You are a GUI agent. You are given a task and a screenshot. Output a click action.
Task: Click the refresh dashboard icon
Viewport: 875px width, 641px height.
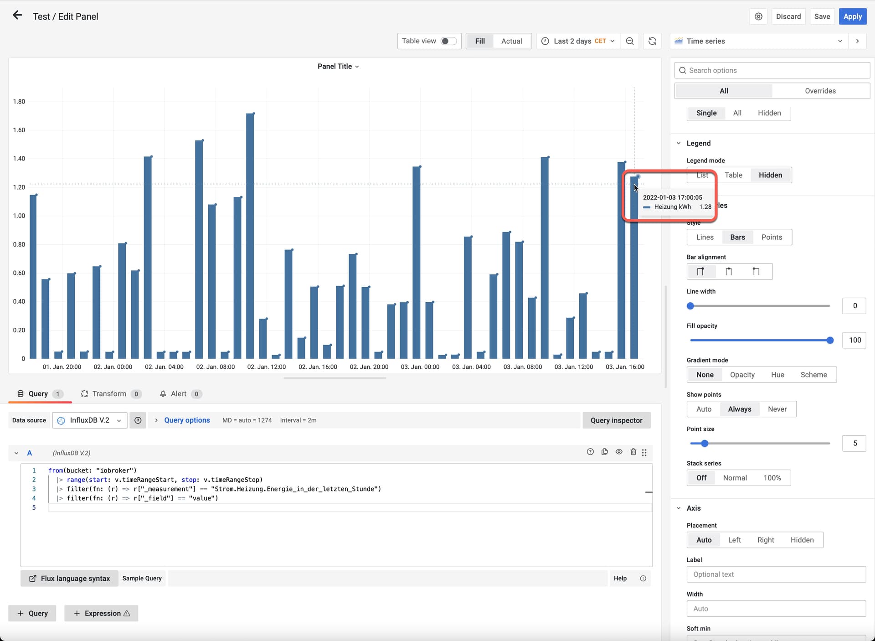pos(652,41)
